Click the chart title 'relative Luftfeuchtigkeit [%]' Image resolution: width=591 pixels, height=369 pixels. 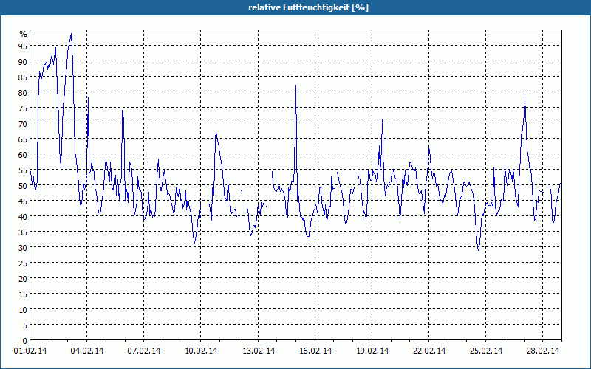pos(295,7)
